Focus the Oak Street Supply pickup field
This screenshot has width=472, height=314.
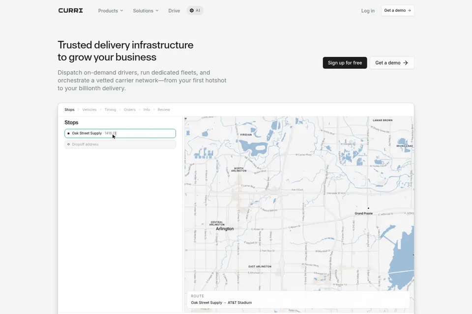tap(120, 133)
